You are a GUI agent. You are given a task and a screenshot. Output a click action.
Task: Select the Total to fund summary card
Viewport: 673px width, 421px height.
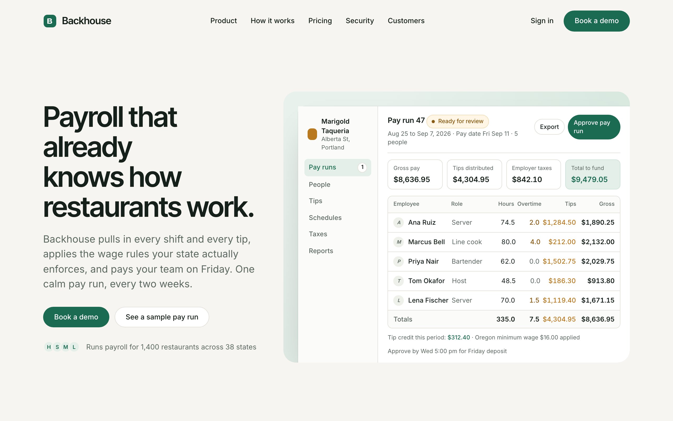593,174
